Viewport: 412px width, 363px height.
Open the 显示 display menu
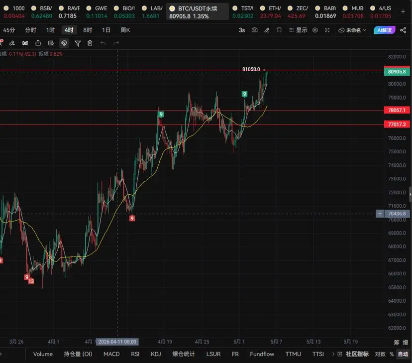pos(298,30)
